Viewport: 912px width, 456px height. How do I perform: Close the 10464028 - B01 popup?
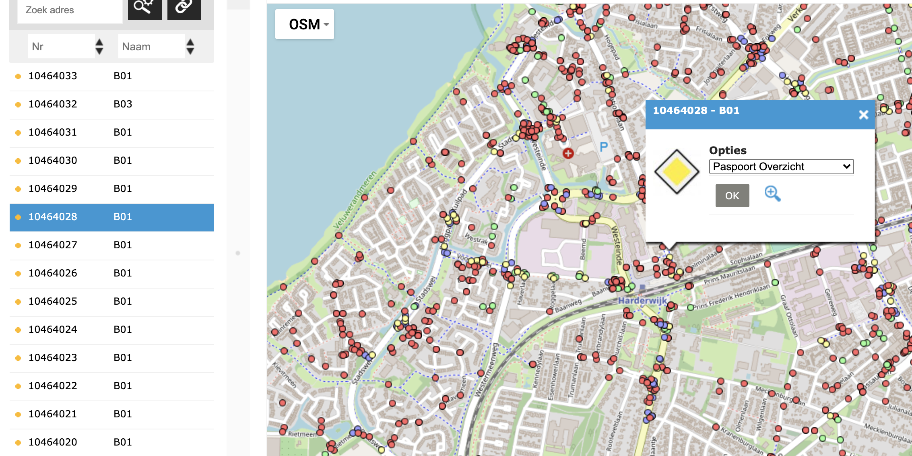click(863, 115)
